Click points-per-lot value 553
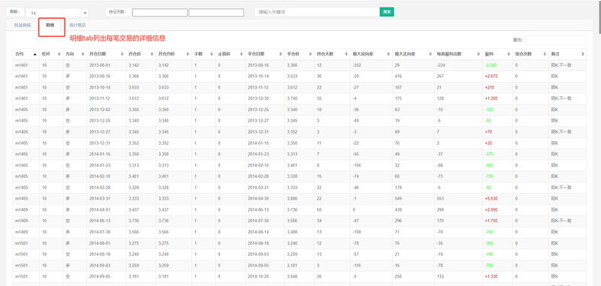The image size is (601, 286). click(440, 198)
